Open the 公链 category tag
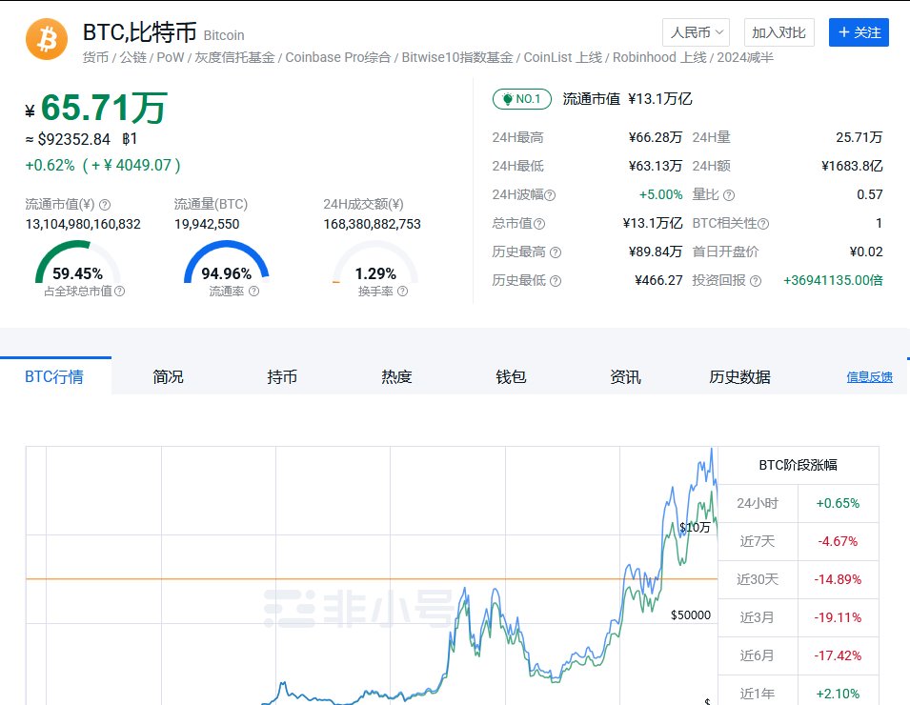The height and width of the screenshot is (705, 910). (x=132, y=57)
